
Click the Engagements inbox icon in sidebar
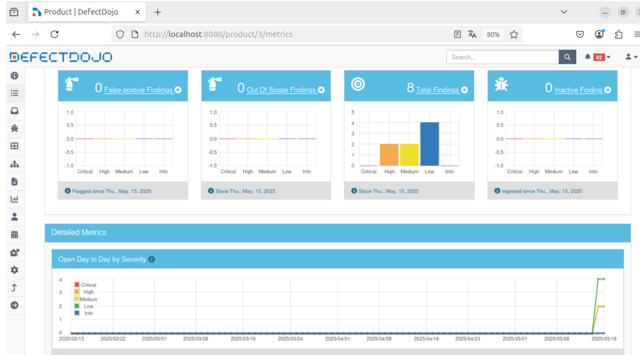[x=14, y=110]
